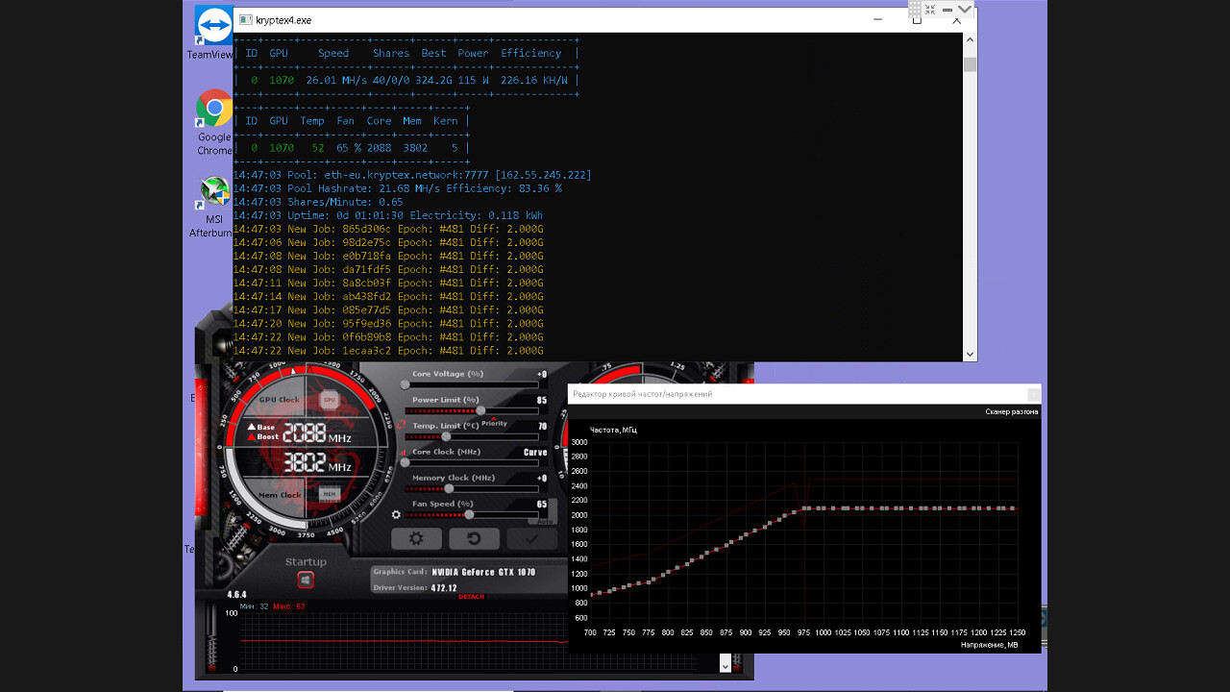Click the Power Limit value 85
1230x692 pixels.
click(x=542, y=400)
